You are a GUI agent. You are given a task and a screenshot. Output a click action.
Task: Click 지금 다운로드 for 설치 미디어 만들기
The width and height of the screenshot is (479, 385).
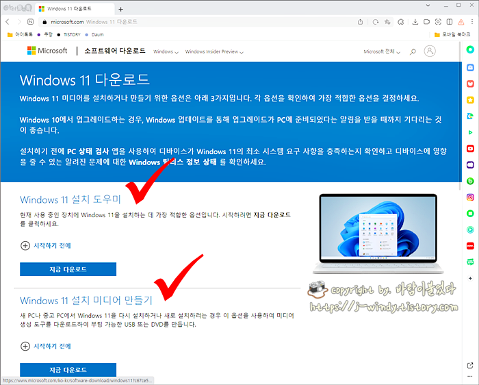click(x=68, y=370)
